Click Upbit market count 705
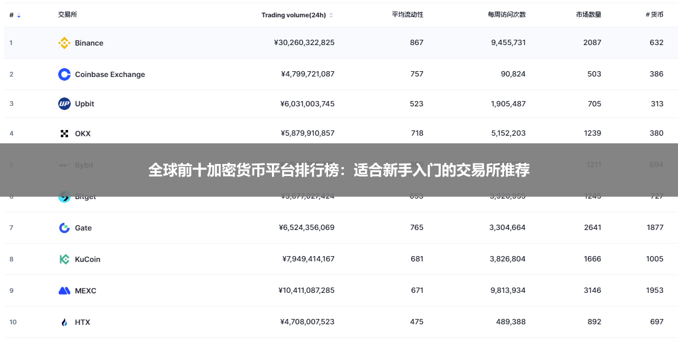Viewport: 678px width, 340px height. coord(595,104)
